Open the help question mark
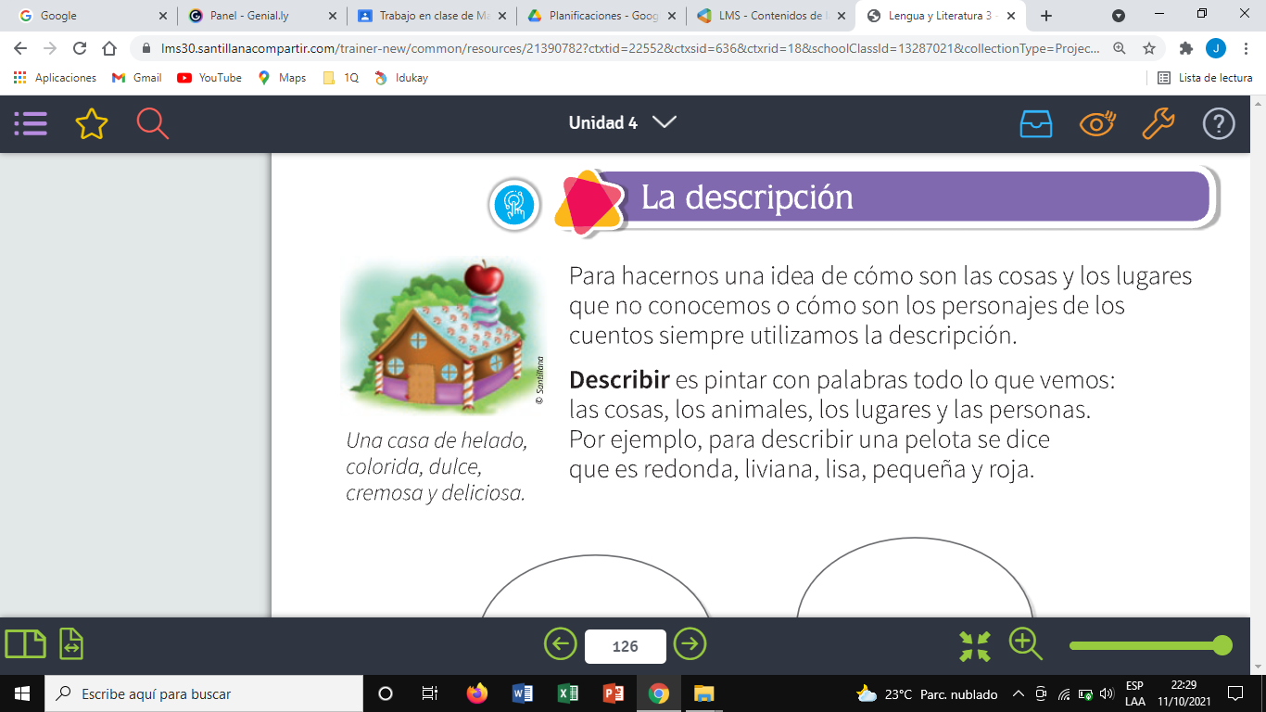This screenshot has width=1266, height=712. click(1219, 122)
